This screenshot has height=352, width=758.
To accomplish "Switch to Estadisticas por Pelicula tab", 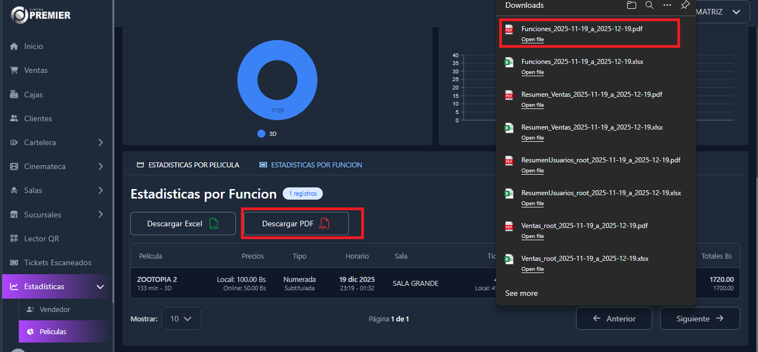I will pyautogui.click(x=188, y=165).
